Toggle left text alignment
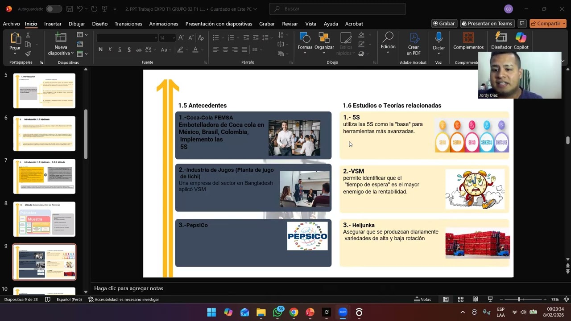Image resolution: width=571 pixels, height=321 pixels. 216,49
